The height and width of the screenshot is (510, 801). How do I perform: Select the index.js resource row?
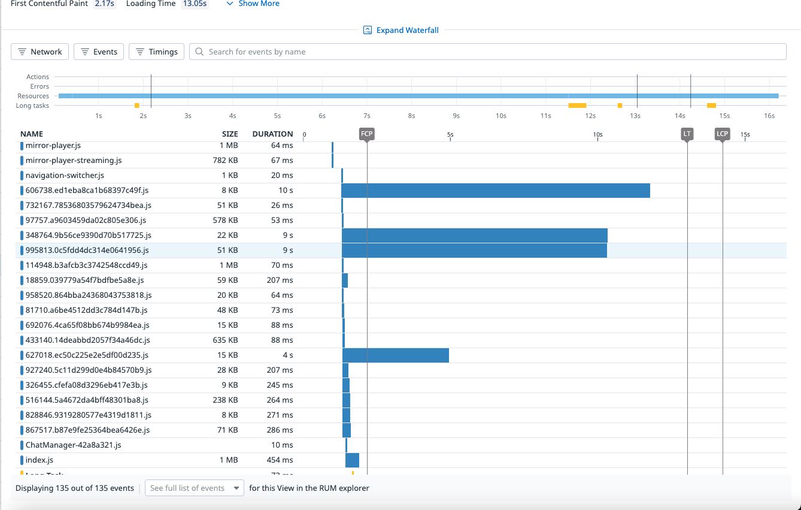pyautogui.click(x=40, y=460)
